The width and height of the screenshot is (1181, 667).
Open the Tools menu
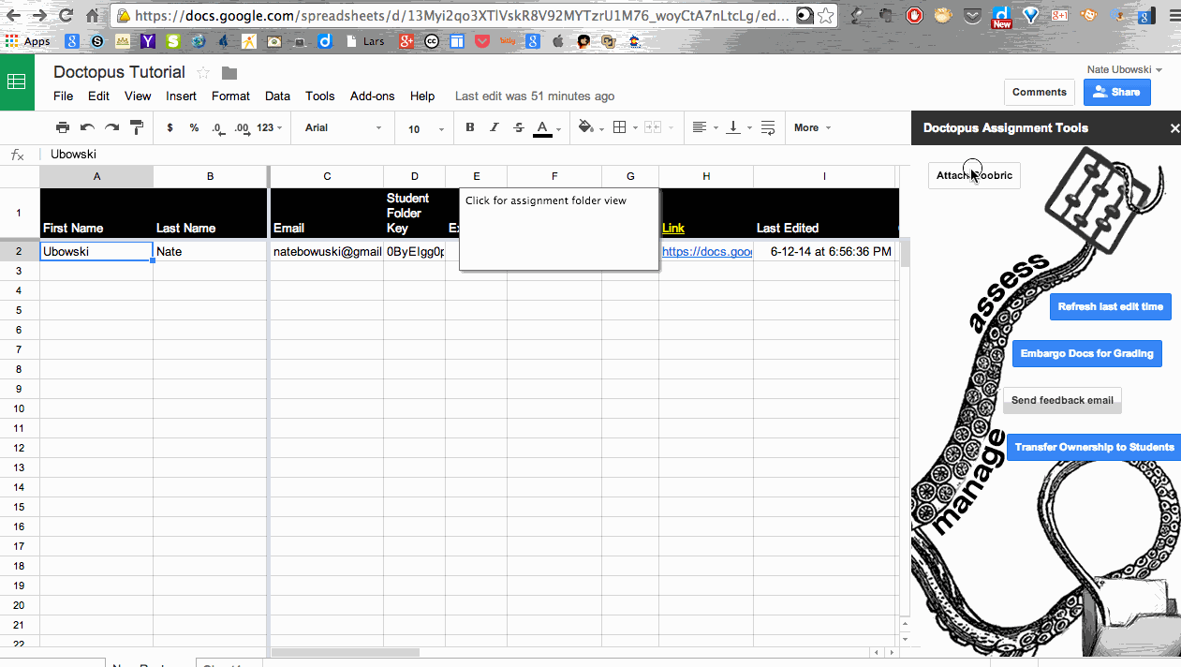[x=319, y=96]
